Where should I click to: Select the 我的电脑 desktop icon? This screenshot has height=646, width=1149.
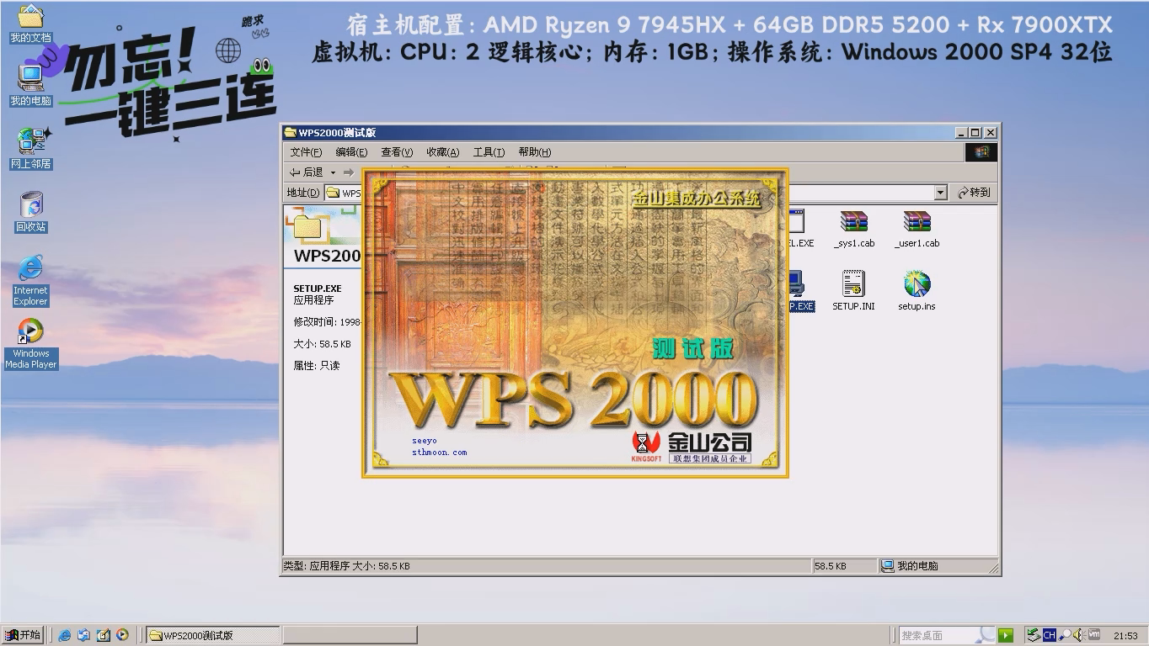click(30, 85)
